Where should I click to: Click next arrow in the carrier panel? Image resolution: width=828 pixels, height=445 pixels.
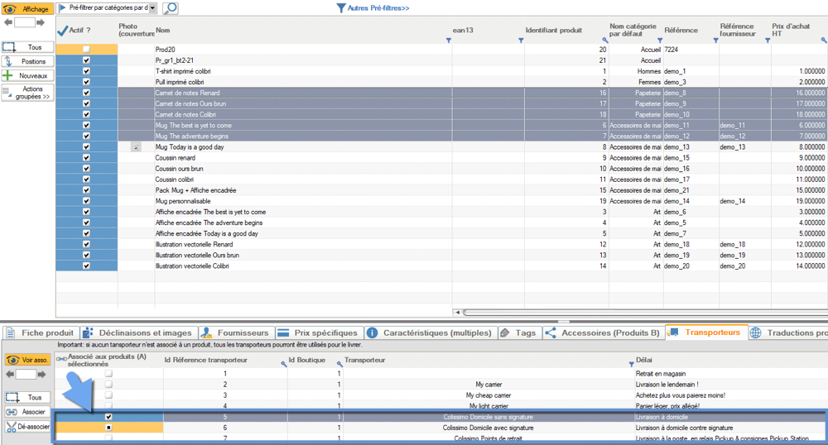click(x=41, y=375)
